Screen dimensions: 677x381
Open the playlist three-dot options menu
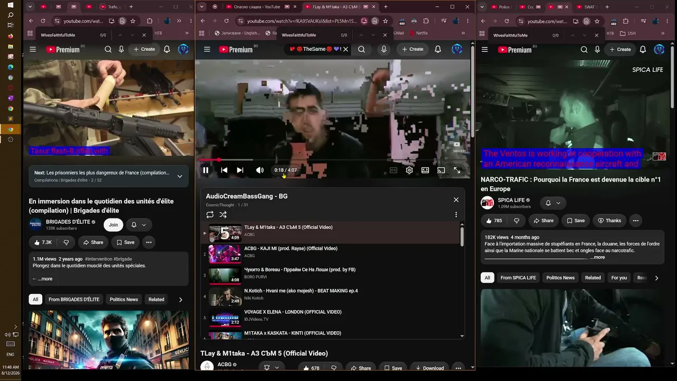point(456,214)
